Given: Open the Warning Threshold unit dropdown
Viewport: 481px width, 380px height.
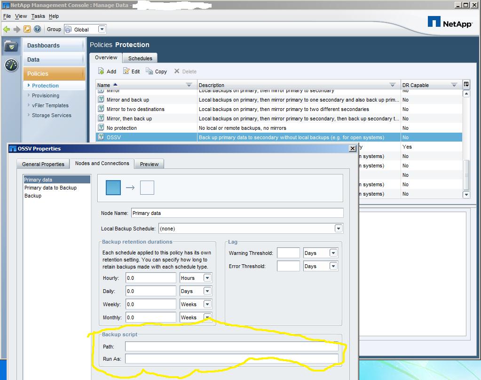Looking at the screenshot, I should tap(333, 253).
